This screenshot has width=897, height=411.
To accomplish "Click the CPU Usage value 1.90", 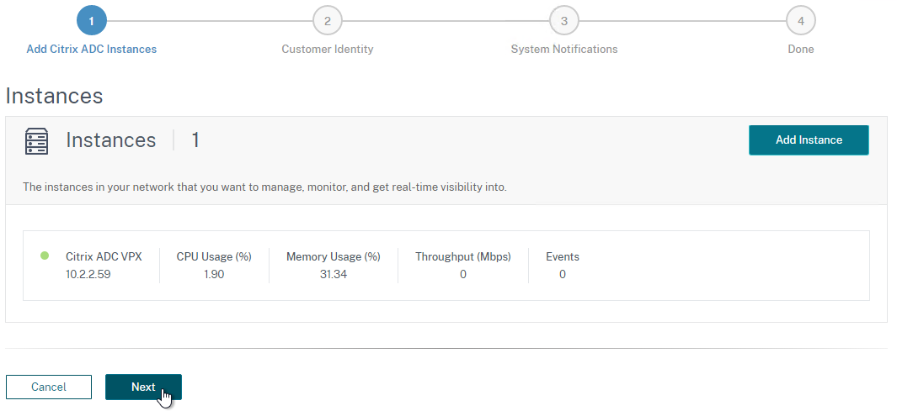I will coord(214,275).
